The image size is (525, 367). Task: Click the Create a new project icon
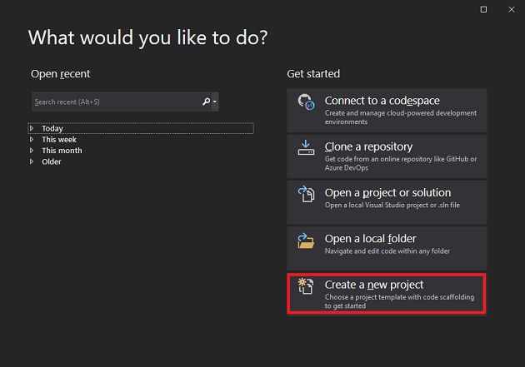click(x=306, y=288)
